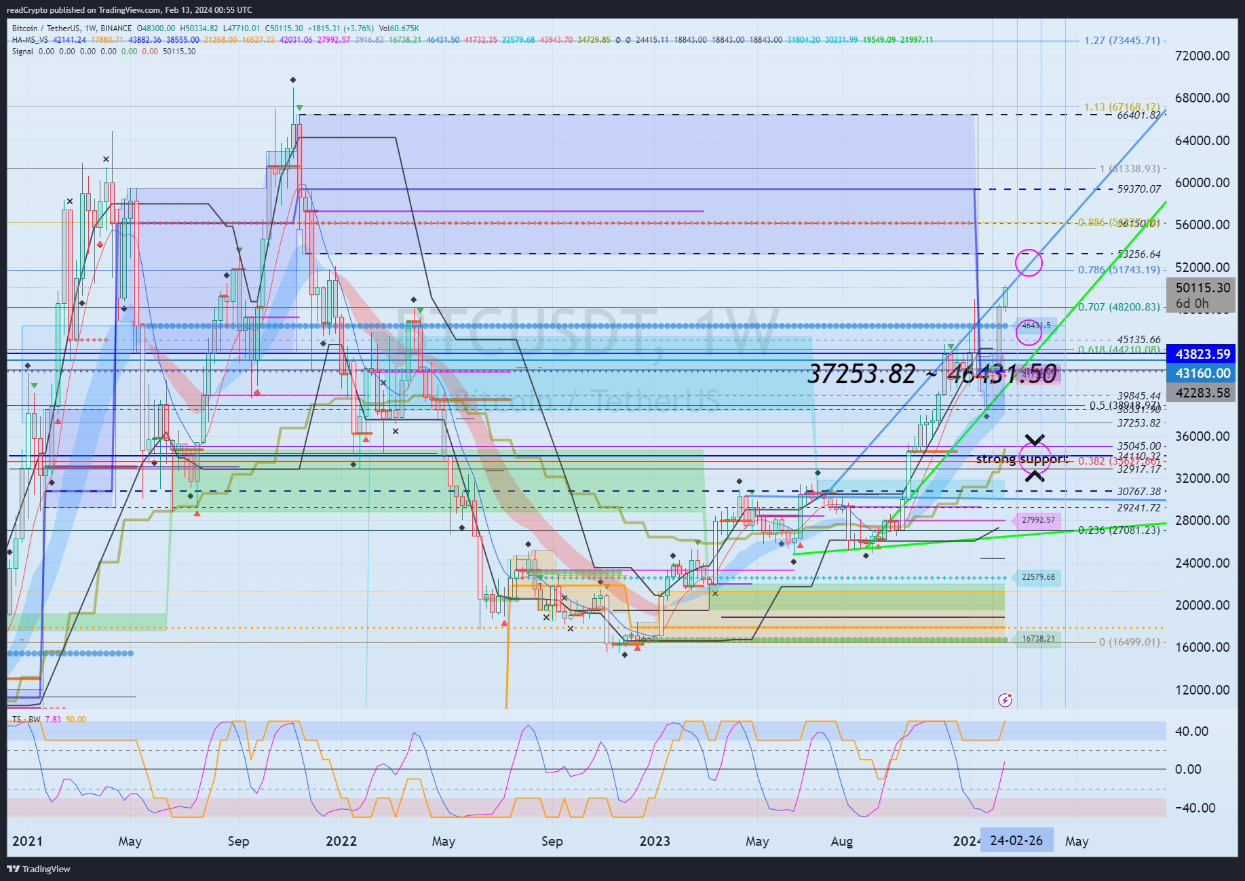Select the 0.236 (27081.23) Fibonacci label

1119,530
